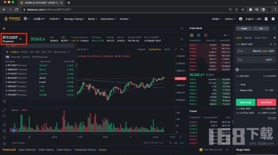The height and width of the screenshot is (155, 278).
Task: Toggle percent scale on chart
Action: coord(170,143)
